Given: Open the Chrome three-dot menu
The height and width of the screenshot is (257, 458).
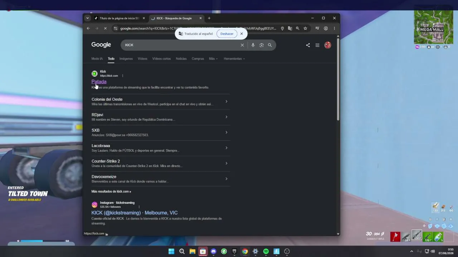Looking at the screenshot, I should 334,29.
